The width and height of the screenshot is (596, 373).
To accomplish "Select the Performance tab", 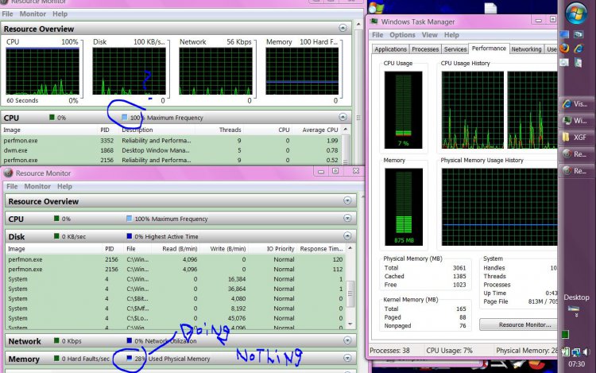I will pyautogui.click(x=489, y=49).
